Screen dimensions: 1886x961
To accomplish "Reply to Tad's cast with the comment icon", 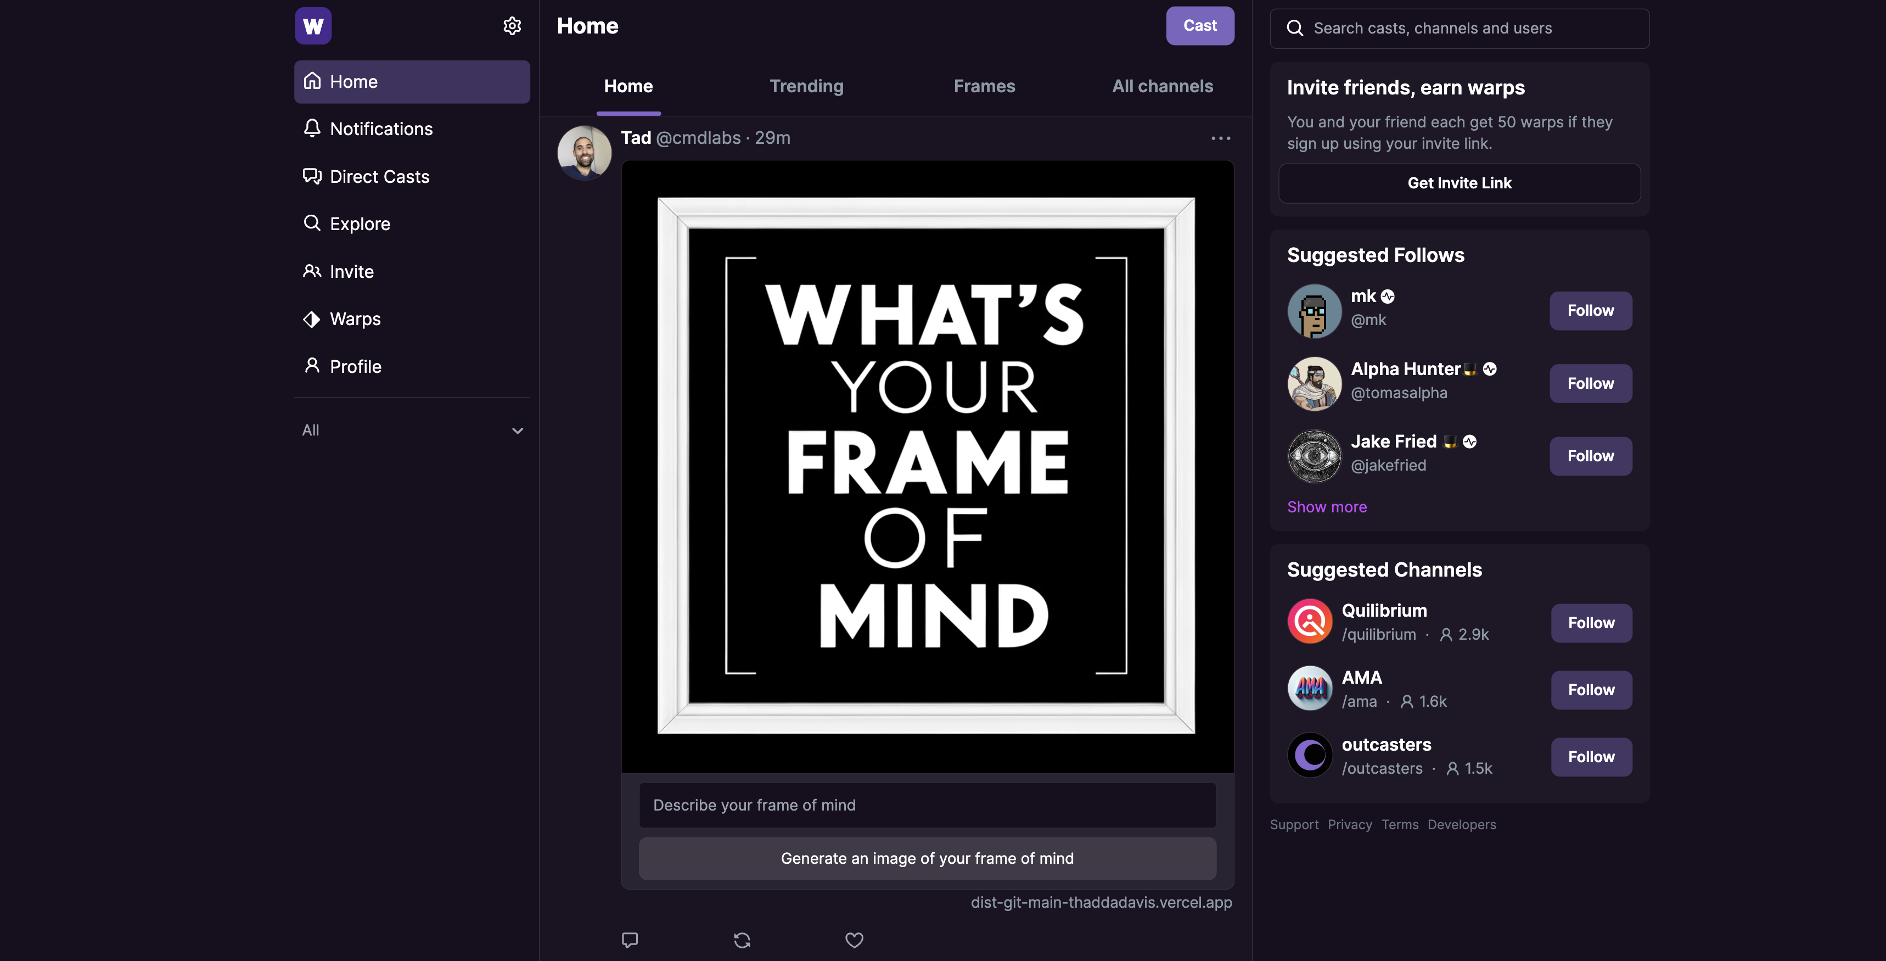I will (x=630, y=940).
